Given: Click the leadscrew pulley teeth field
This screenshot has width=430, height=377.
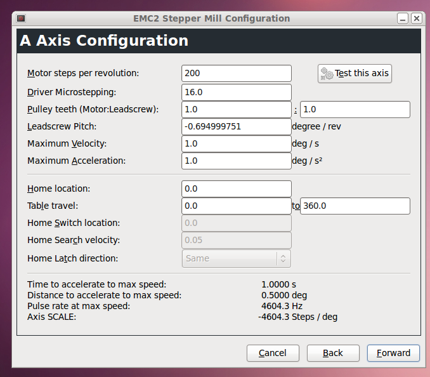Looking at the screenshot, I should [x=355, y=109].
